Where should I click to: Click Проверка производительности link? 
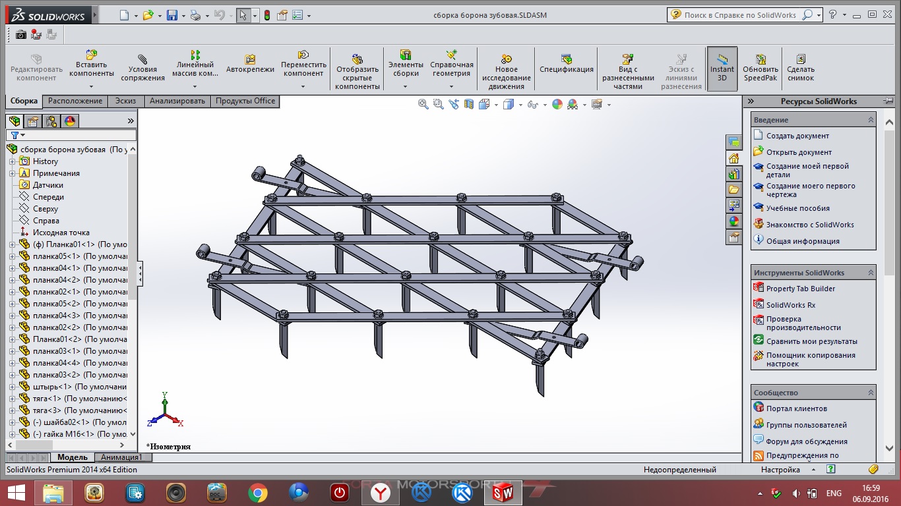coord(803,323)
